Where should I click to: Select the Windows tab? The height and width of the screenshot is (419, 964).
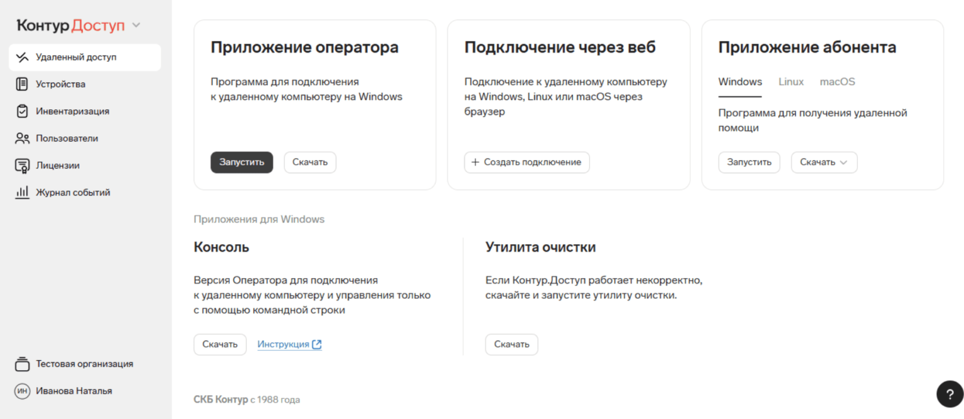click(x=740, y=82)
